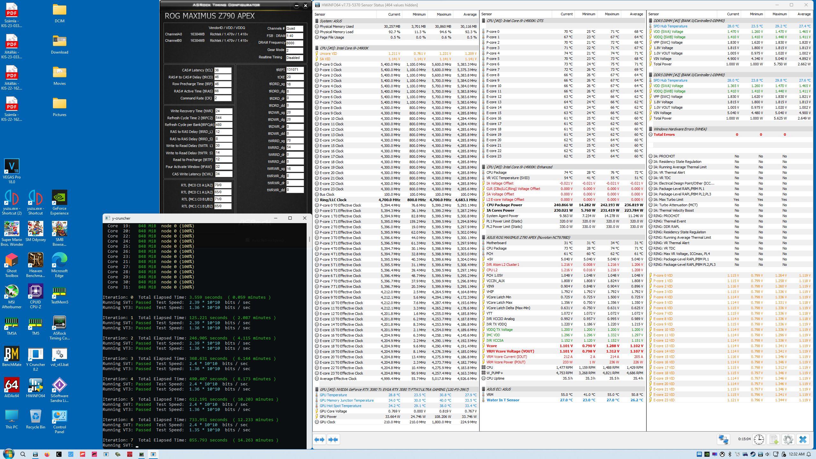The height and width of the screenshot is (459, 816).
Task: Open Recycle Bin desktop icon
Action: click(36, 419)
